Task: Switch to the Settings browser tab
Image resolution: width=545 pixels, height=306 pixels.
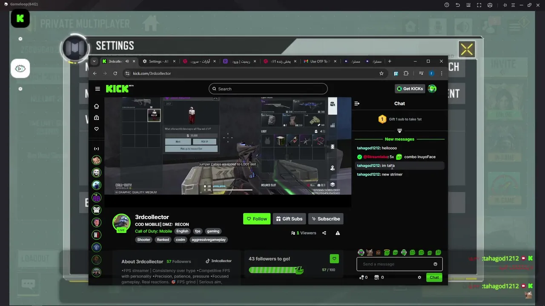Action: pos(158,61)
